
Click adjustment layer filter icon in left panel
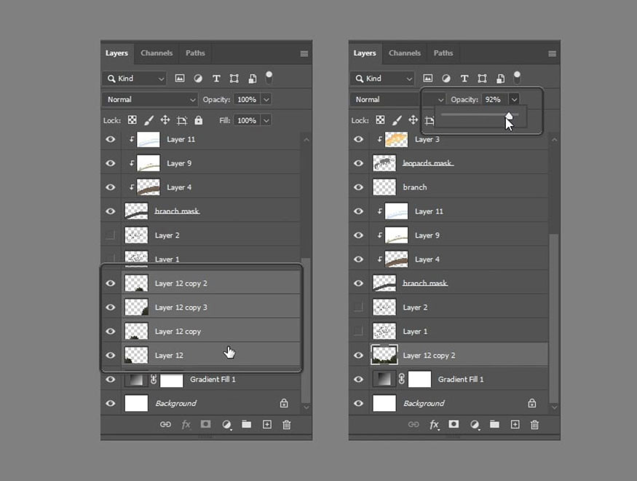click(198, 79)
